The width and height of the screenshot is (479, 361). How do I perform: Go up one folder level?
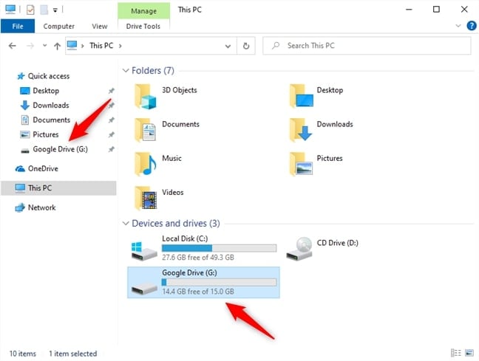click(x=57, y=46)
